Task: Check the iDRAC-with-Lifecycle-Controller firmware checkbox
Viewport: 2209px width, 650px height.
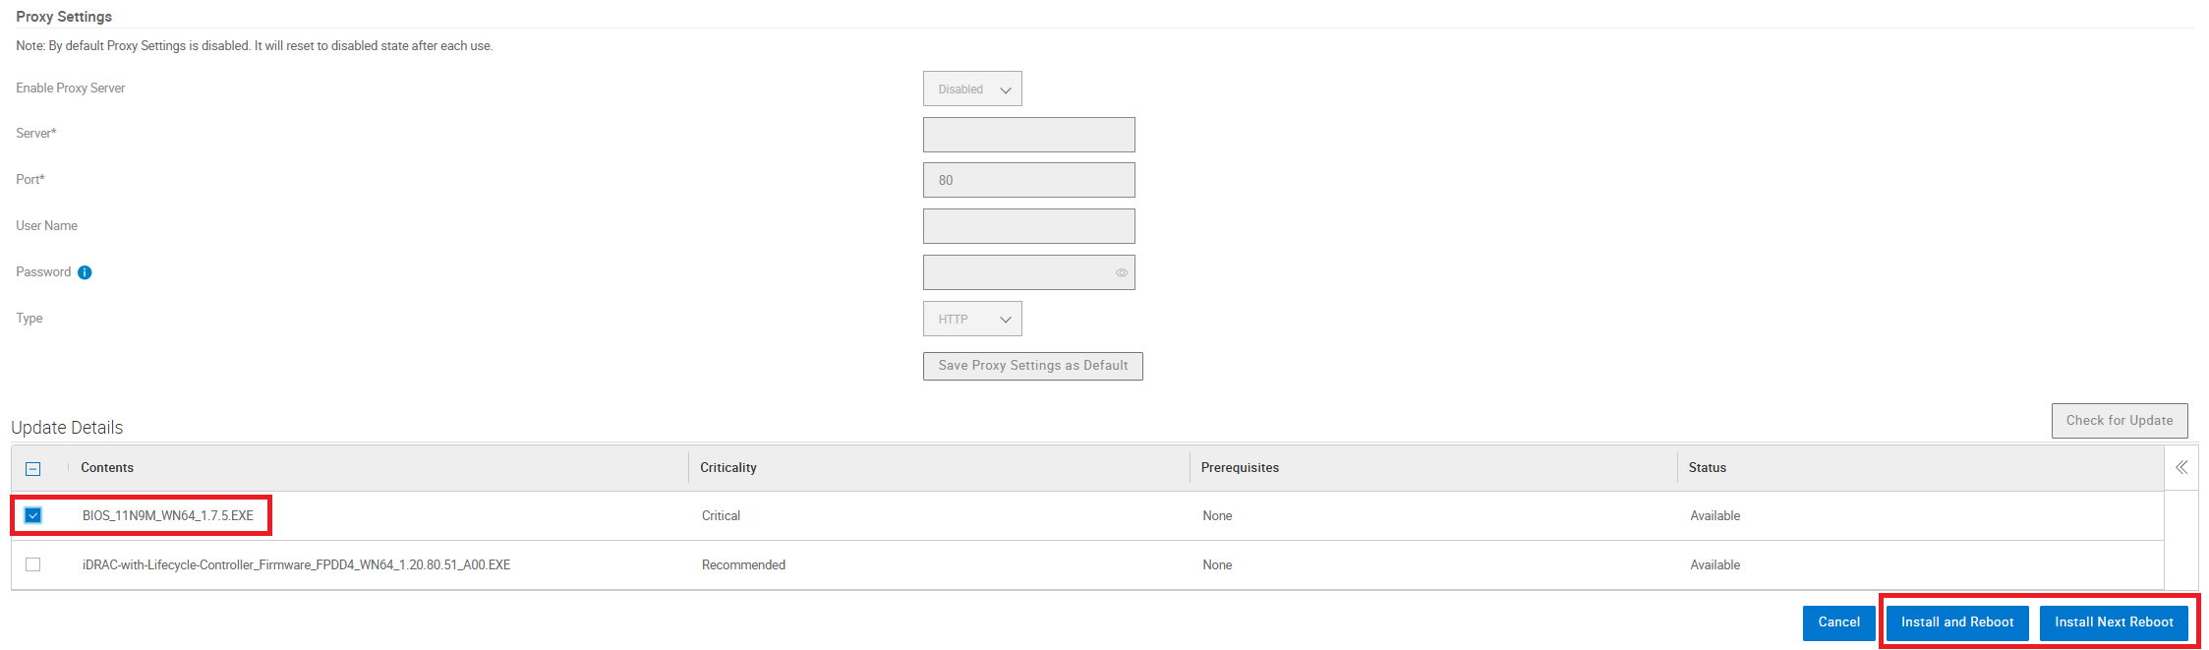Action: click(x=33, y=564)
